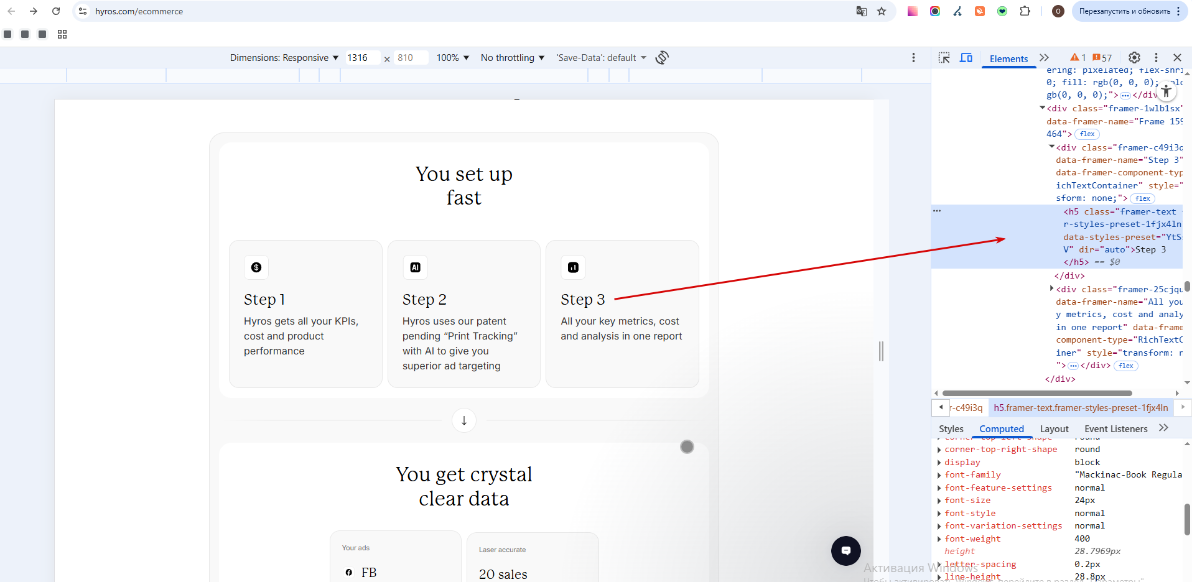Screen dimensions: 1192x582
Task: Collapse the framer-c49i3q div node
Action: (1052, 147)
